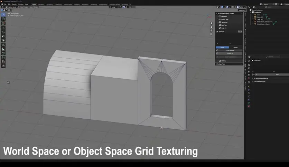Image resolution: width=289 pixels, height=167 pixels.
Task: Enable solid viewport shading mode
Action: click(237, 7)
